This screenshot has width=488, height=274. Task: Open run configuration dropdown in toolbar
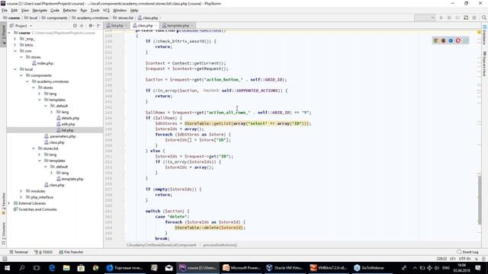pos(425,18)
